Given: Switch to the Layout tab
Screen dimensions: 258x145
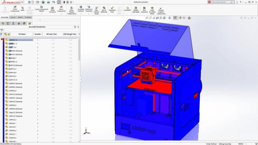Looking at the screenshot, I should [13, 17].
